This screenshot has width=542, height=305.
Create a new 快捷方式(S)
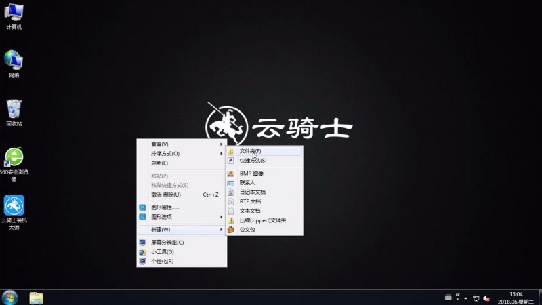tap(264, 161)
